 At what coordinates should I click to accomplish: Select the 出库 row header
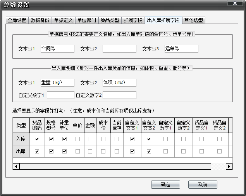(x=21, y=152)
